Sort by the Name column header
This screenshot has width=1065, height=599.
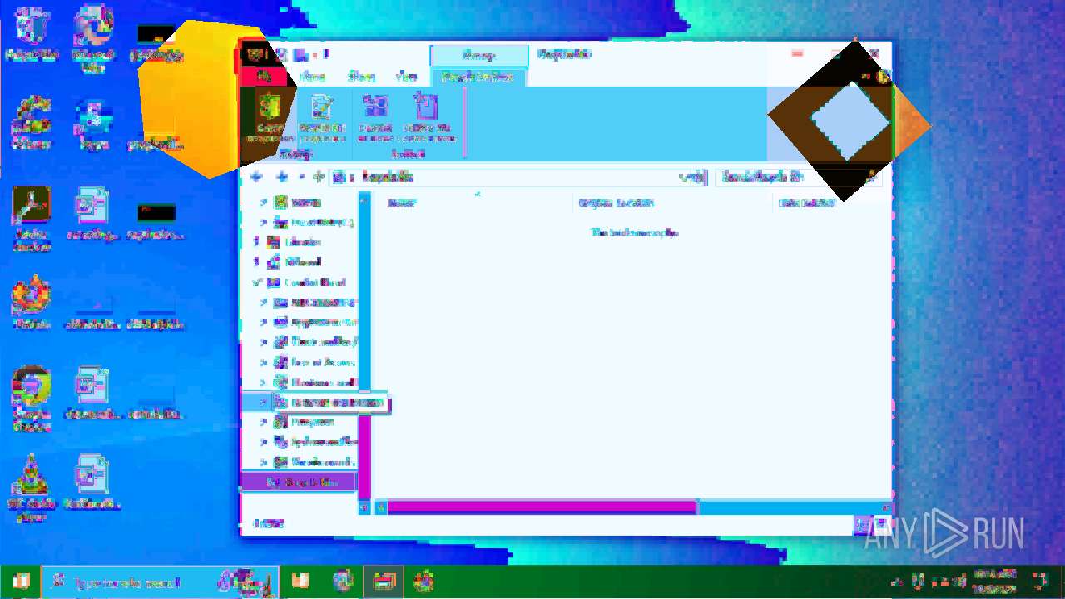400,203
